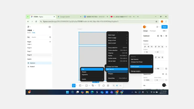This screenshot has width=194, height=109.
Task: Toggle sidebar minimize UI icon
Action: coord(50,27)
